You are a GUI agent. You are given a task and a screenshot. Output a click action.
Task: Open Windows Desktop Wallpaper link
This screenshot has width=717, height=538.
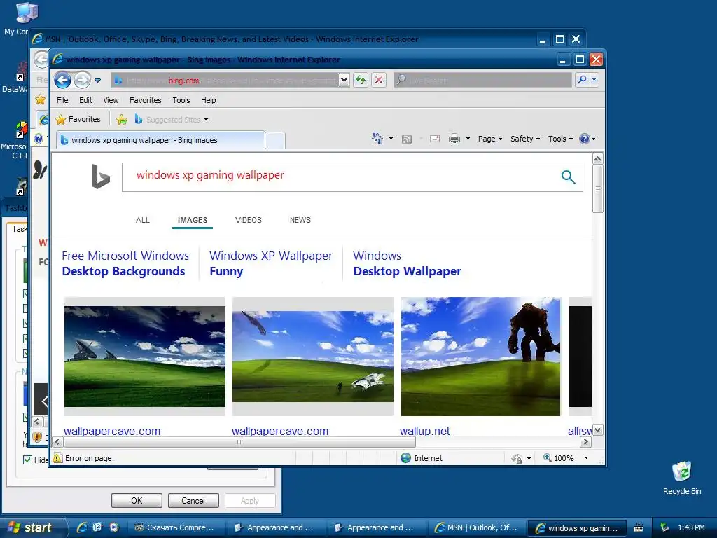click(x=407, y=263)
